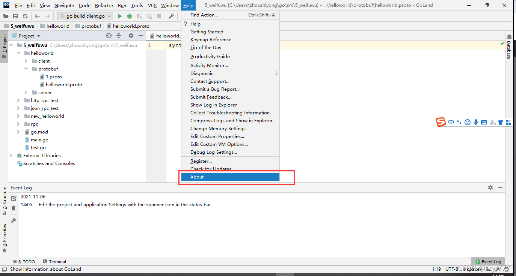The width and height of the screenshot is (516, 276).
Task: Toggle the 1: Project tool window tab
Action: tap(4, 46)
